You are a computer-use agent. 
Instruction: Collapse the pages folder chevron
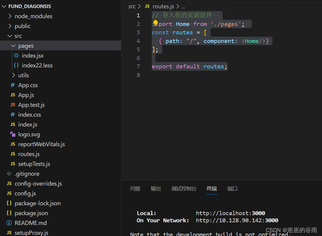13,46
